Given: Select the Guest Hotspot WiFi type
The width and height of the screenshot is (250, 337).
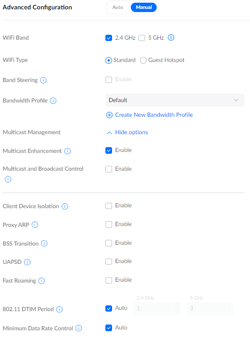Looking at the screenshot, I should tap(143, 60).
